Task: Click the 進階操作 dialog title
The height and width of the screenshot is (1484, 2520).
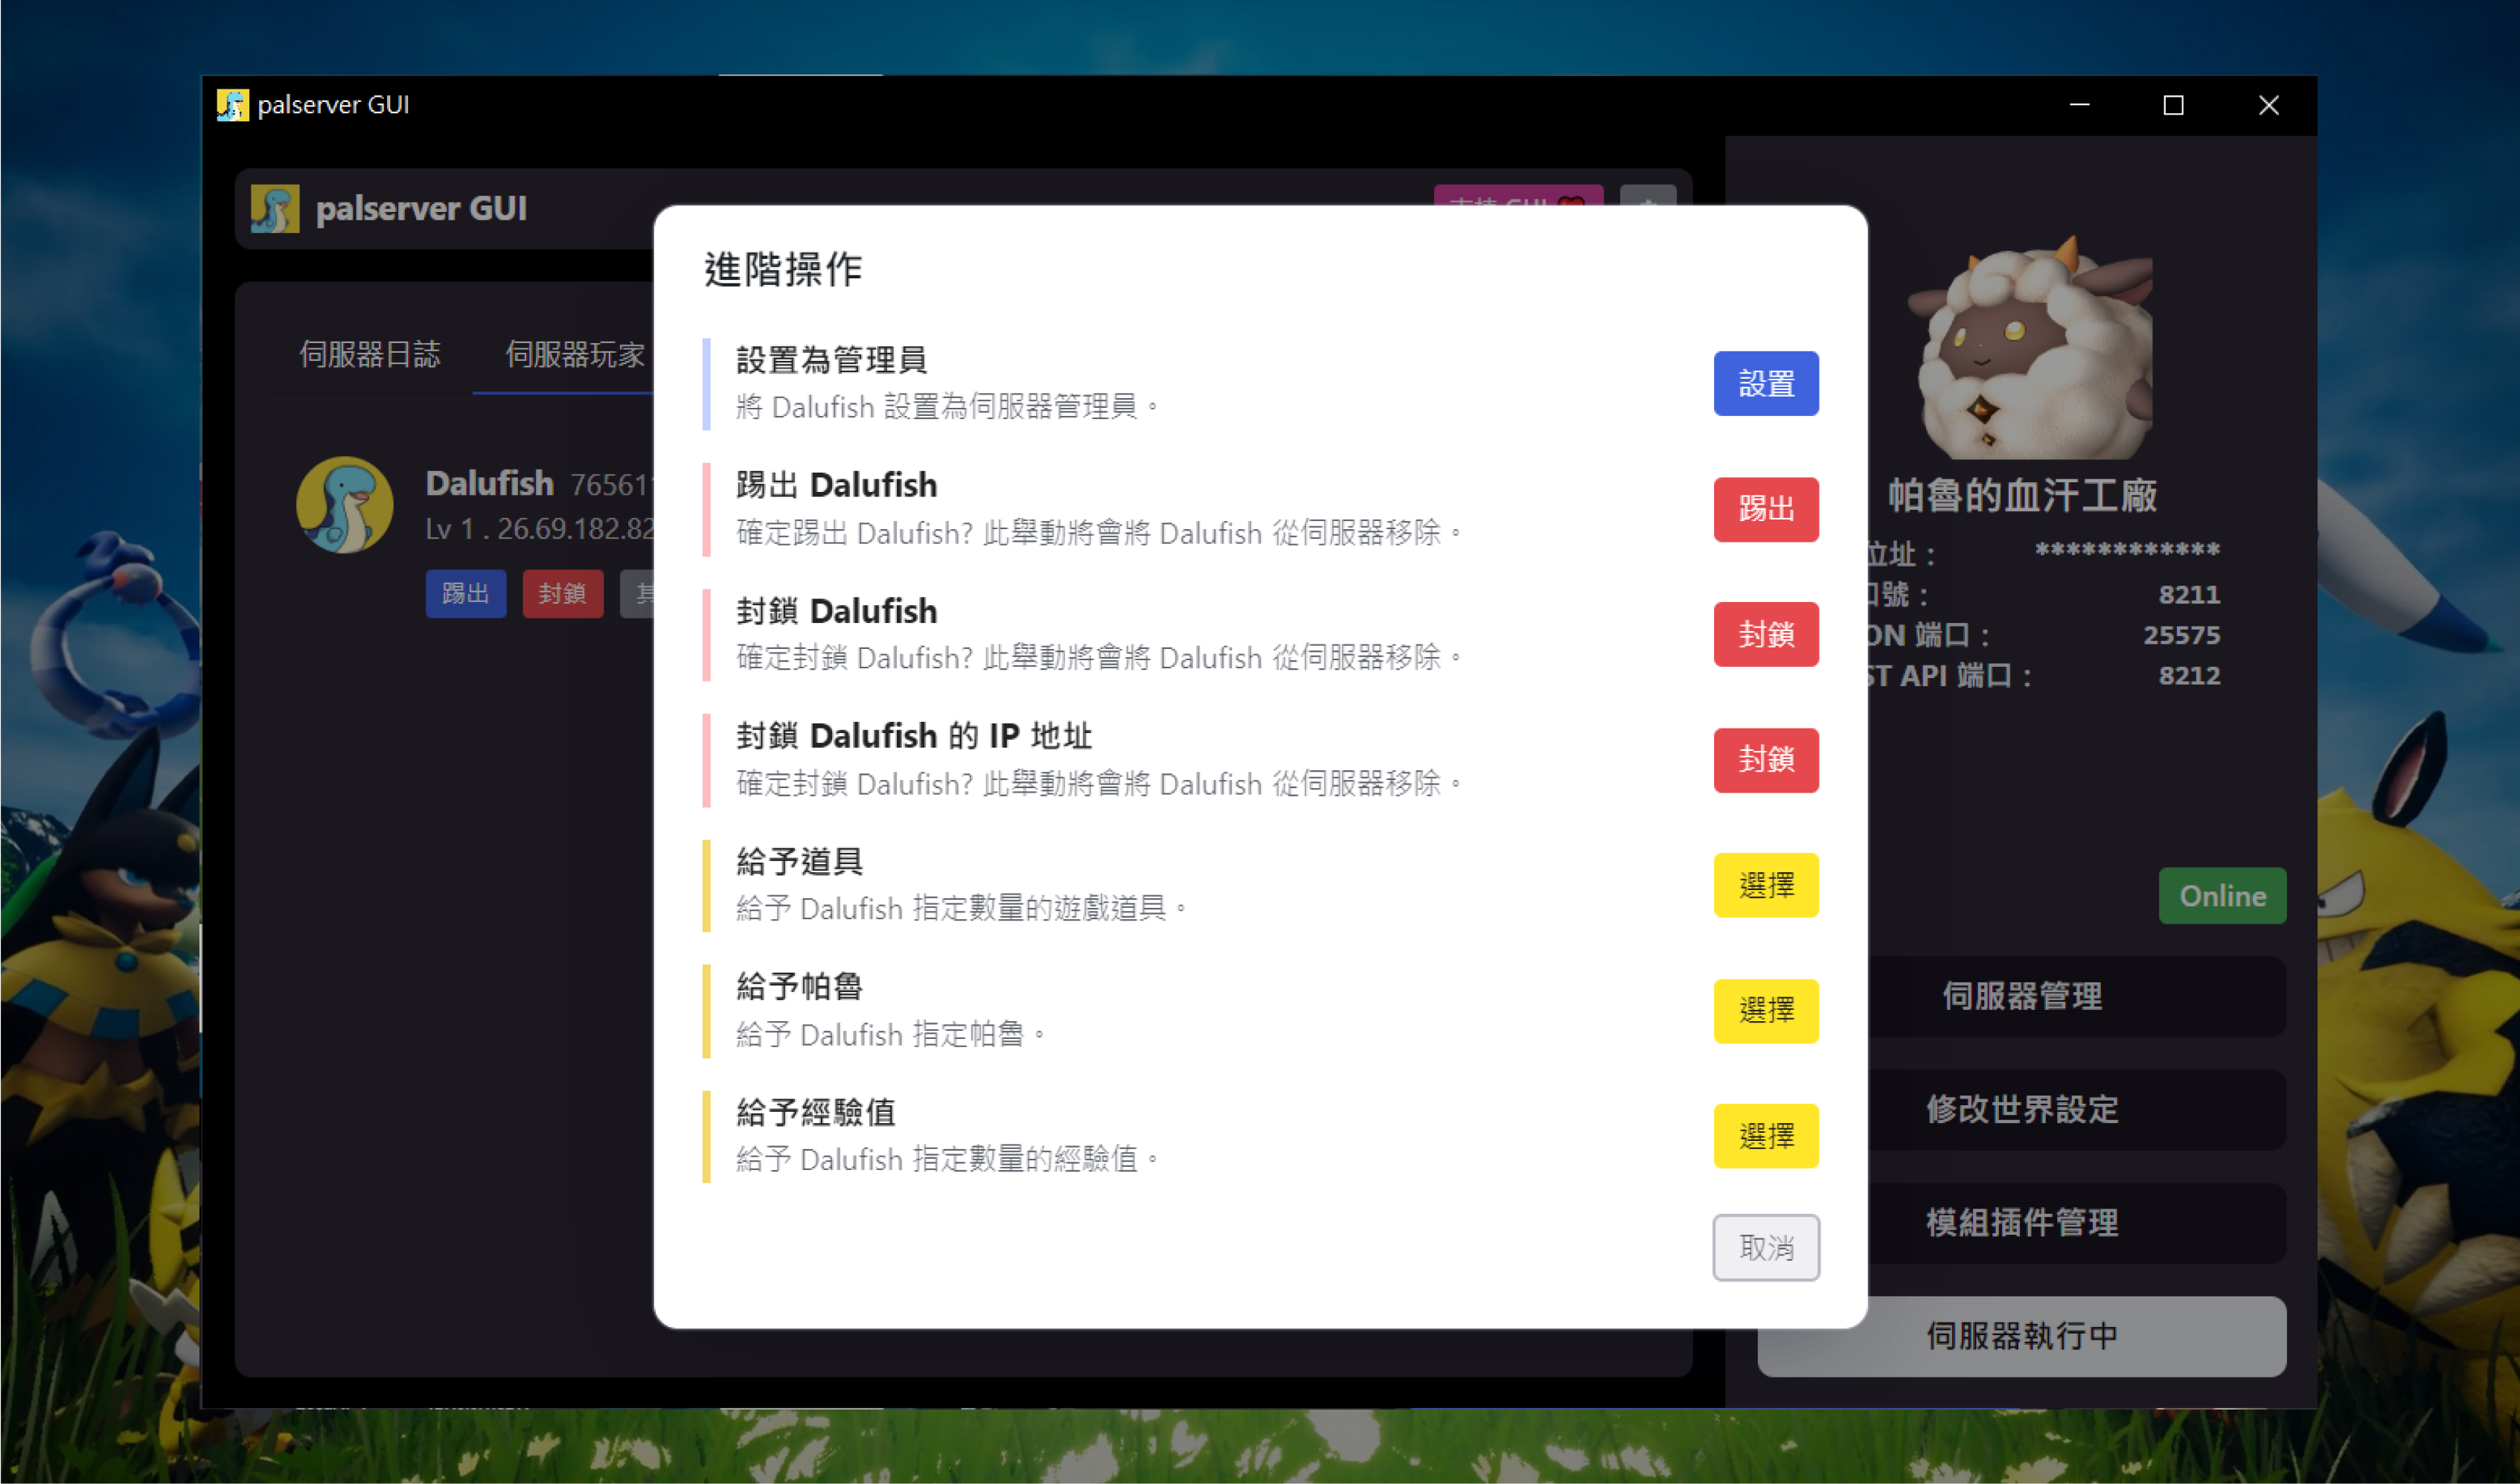Action: click(x=783, y=269)
